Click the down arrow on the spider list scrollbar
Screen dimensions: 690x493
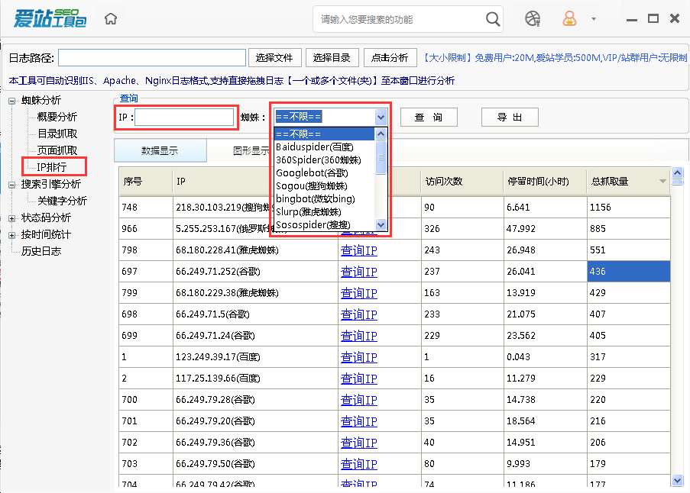click(x=381, y=224)
